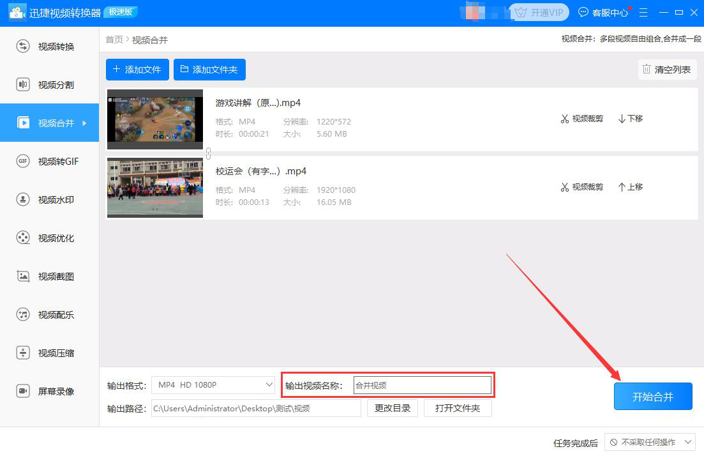Click the chain link between the videos
This screenshot has width=704, height=456.
click(x=208, y=153)
